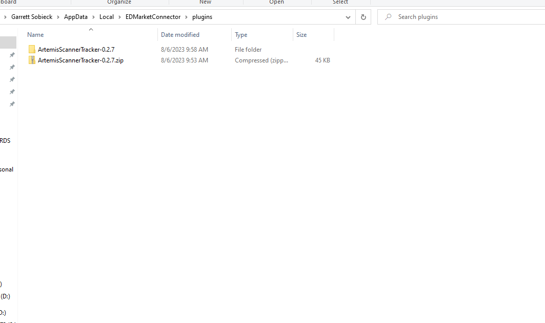Image resolution: width=545 pixels, height=323 pixels.
Task: Select ArtemisScannerTracker-0.2.7.zip file name
Action: (x=80, y=60)
